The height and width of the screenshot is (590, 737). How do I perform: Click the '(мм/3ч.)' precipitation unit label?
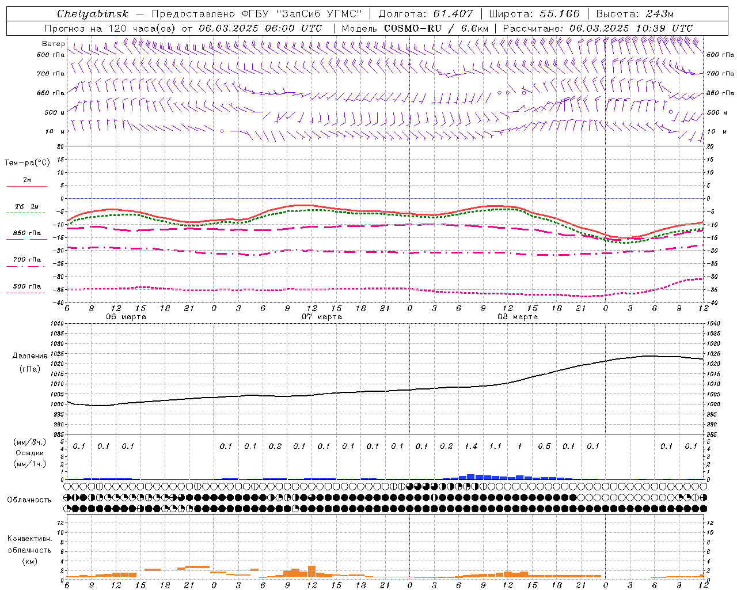(x=30, y=442)
